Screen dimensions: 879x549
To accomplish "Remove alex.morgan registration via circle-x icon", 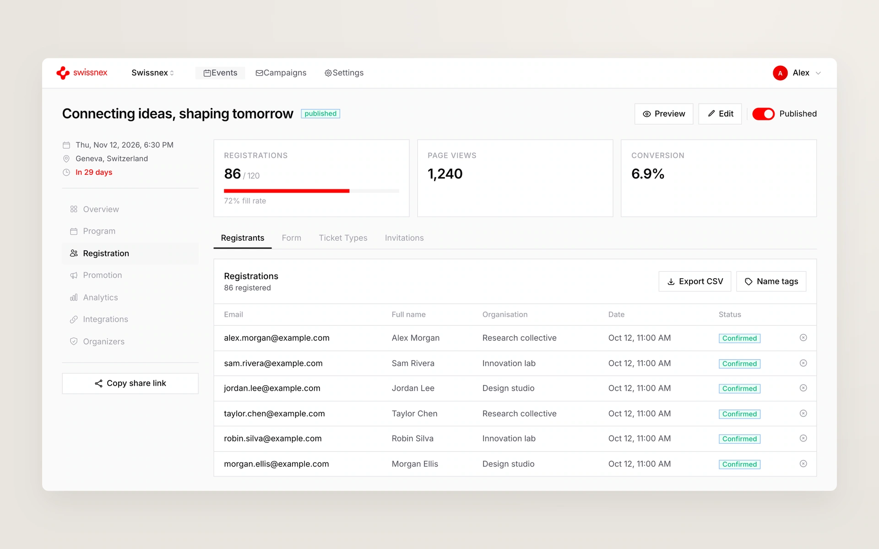I will [x=803, y=338].
